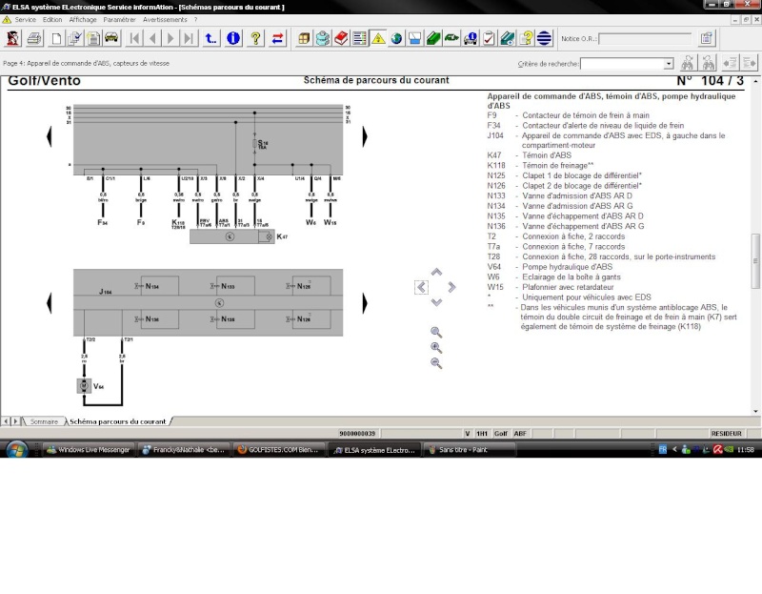Click upper diagram left black arrow

click(x=50, y=136)
